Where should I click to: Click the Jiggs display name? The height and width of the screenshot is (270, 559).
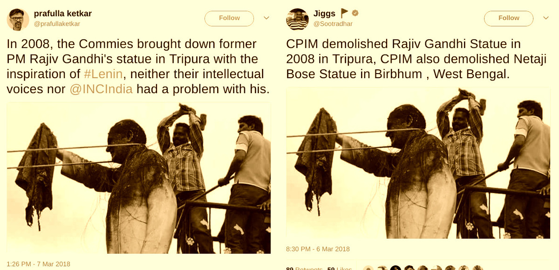(325, 13)
